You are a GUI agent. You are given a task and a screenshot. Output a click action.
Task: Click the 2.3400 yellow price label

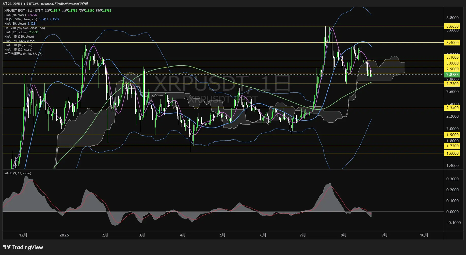(x=452, y=108)
